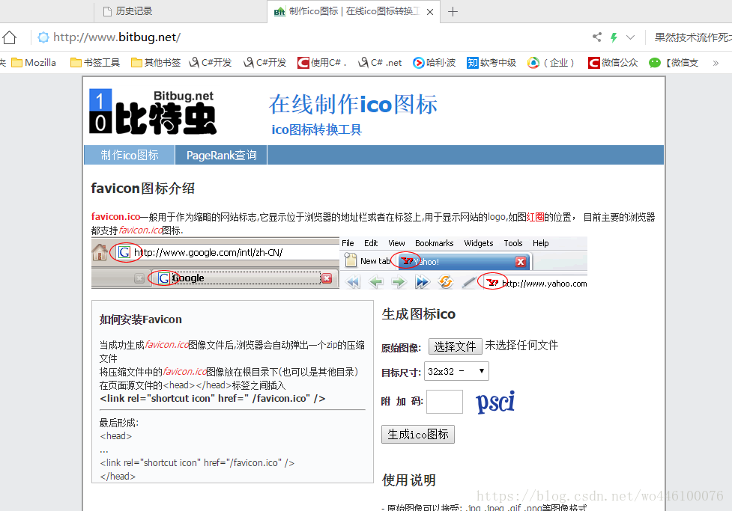Open the Mozilla bookmark folder
Viewport: 732px width, 511px height.
tap(34, 63)
